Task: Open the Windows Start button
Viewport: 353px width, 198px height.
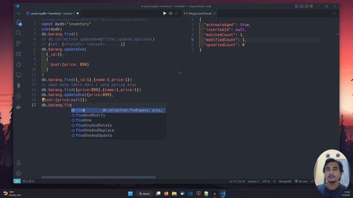Action: (x=130, y=194)
